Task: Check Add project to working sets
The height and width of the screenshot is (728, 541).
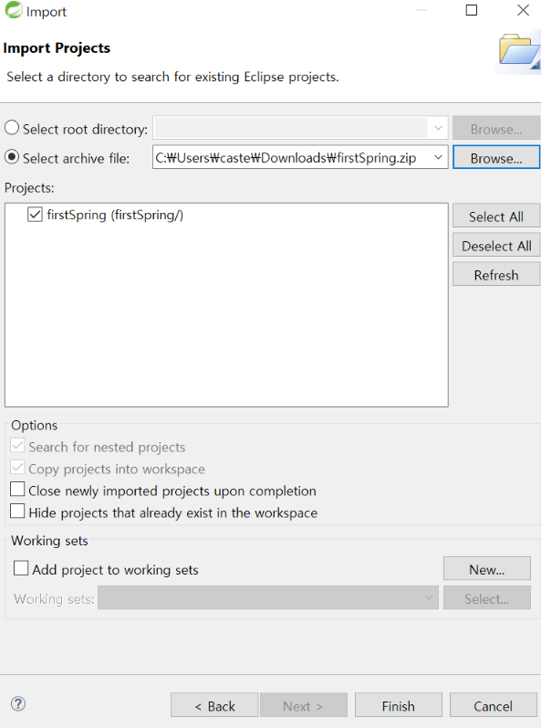Action: point(21,568)
